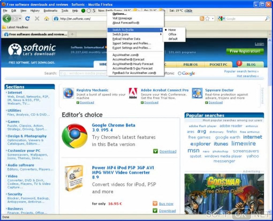273x221 pixels.
Task: Click the Softonic search input field
Action: (x=83, y=73)
